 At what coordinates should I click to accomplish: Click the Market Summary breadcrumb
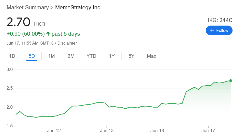(27, 7)
